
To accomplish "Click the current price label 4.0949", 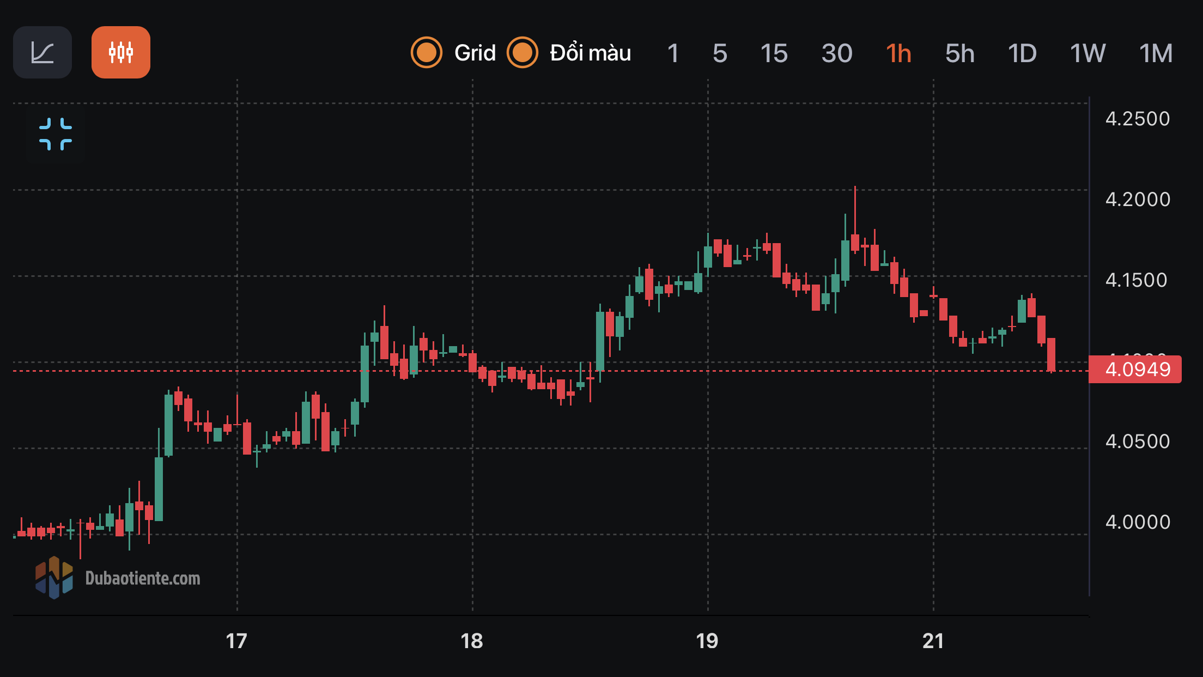I will [1135, 370].
